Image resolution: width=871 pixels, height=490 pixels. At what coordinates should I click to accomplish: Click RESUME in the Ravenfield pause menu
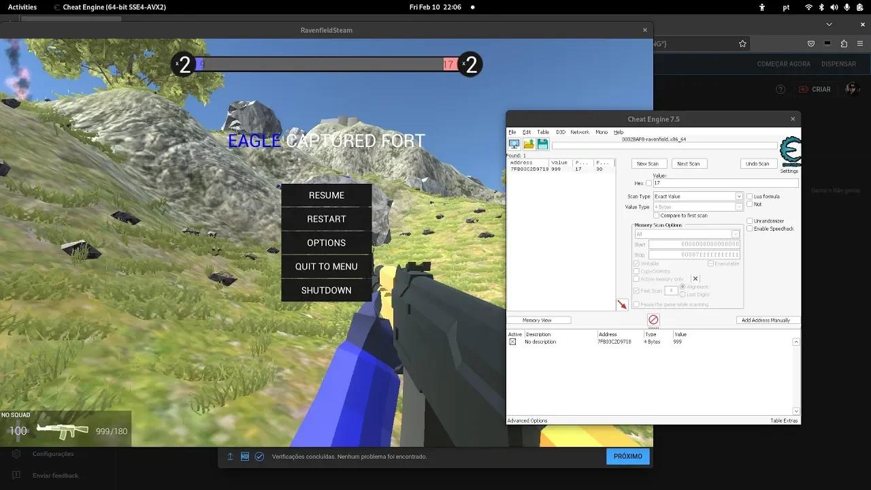(325, 195)
